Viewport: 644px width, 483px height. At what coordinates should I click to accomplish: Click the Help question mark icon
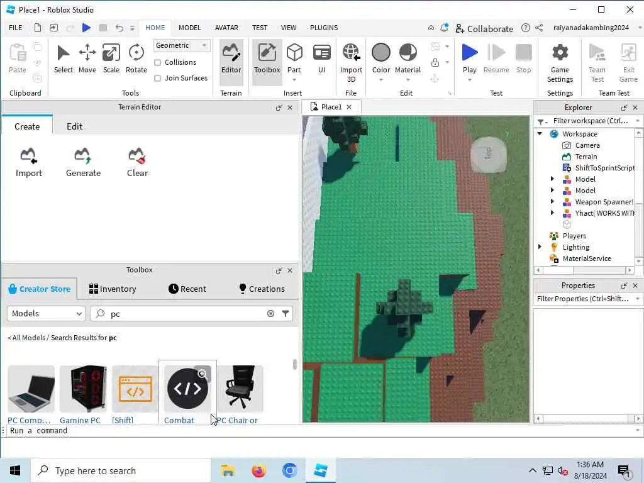click(x=525, y=28)
